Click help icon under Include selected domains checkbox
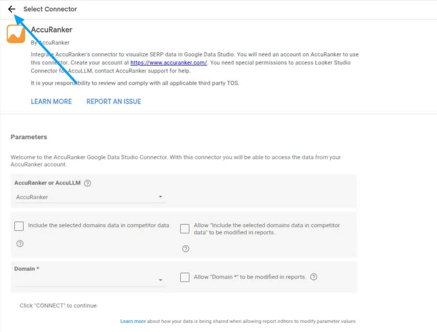The width and height of the screenshot is (437, 332). tap(20, 244)
